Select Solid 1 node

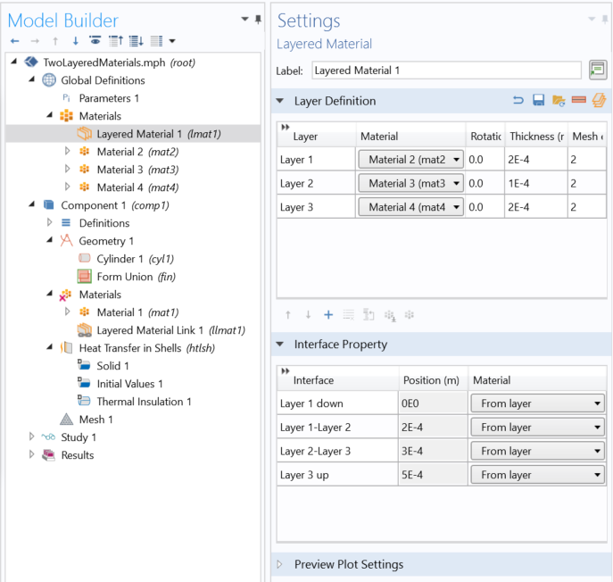[112, 366]
